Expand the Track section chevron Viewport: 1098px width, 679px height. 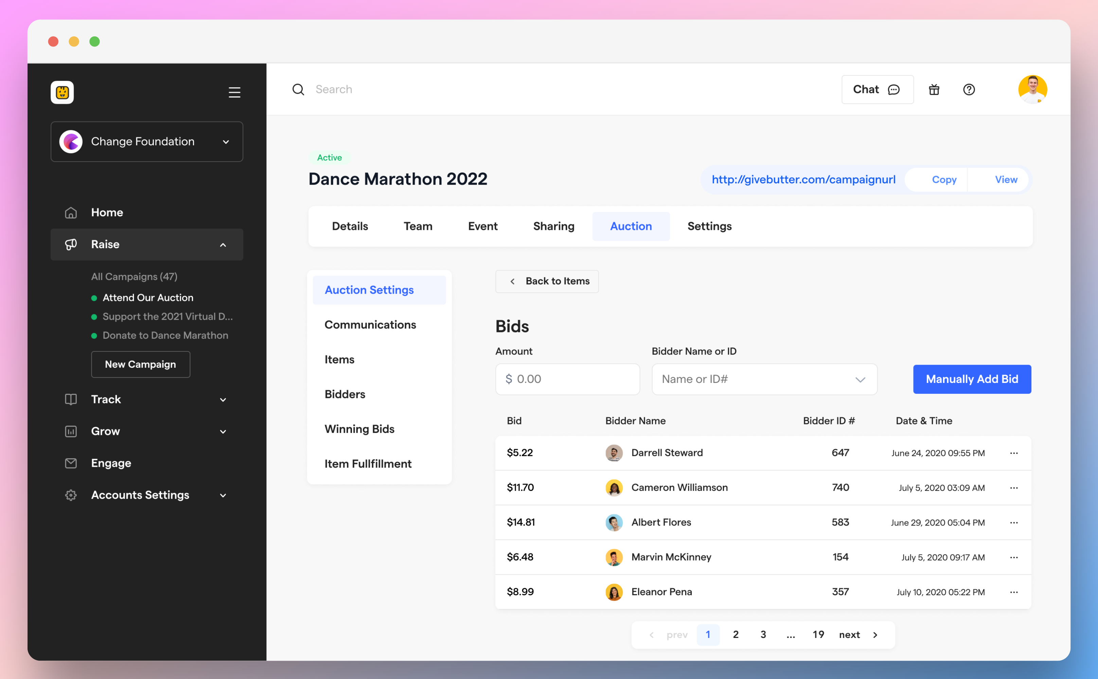223,400
